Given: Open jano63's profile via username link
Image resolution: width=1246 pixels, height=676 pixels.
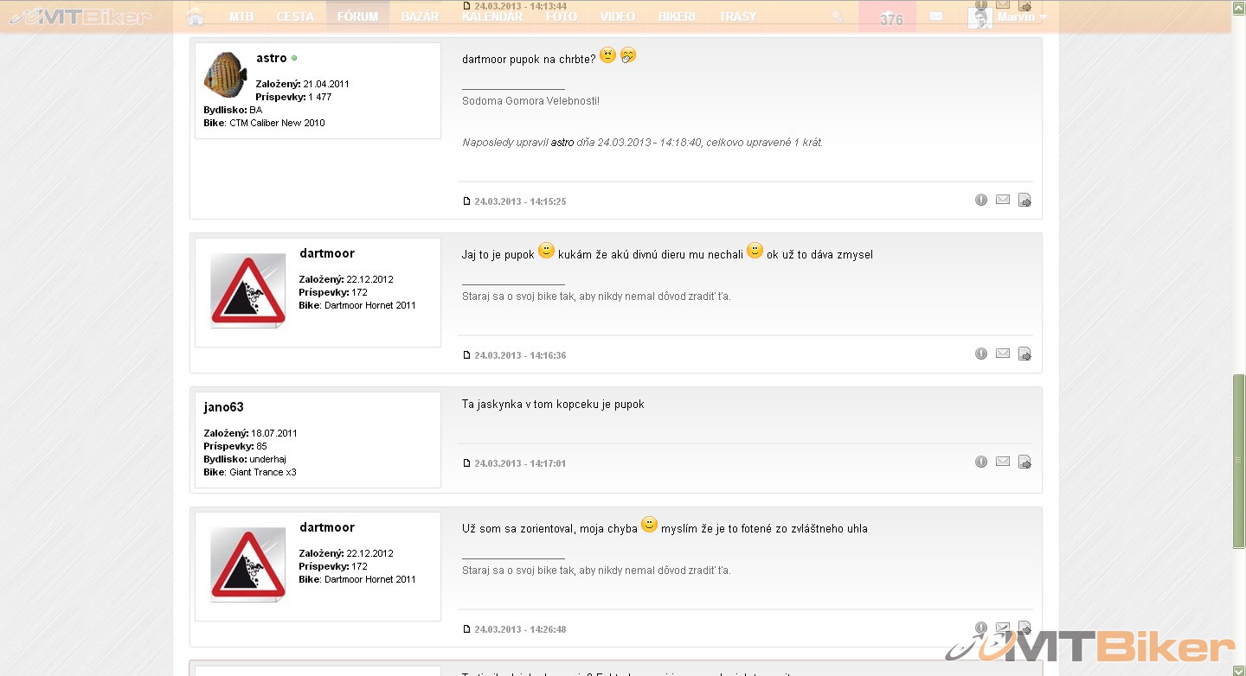Looking at the screenshot, I should (x=223, y=407).
